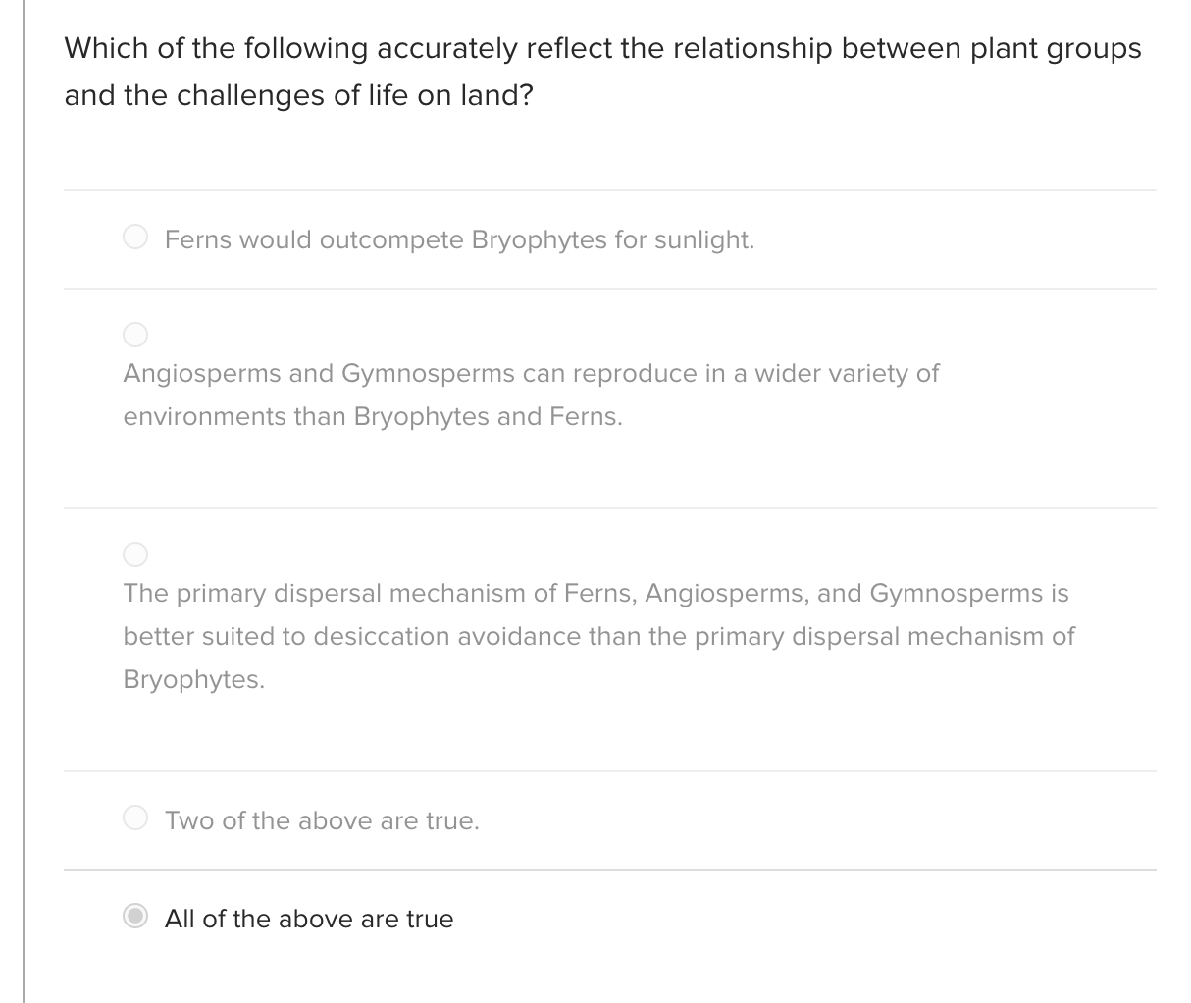
Task: Click the radio above the dispersal mechanism answer
Action: tap(134, 554)
